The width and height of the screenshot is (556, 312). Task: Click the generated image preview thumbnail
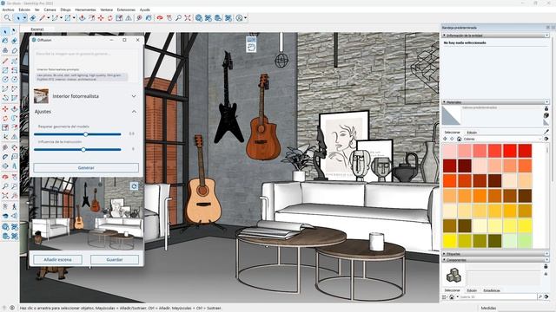coord(87,214)
